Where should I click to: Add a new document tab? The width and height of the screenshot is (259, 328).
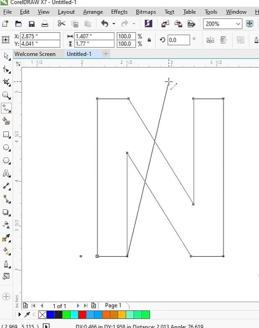pyautogui.click(x=106, y=54)
